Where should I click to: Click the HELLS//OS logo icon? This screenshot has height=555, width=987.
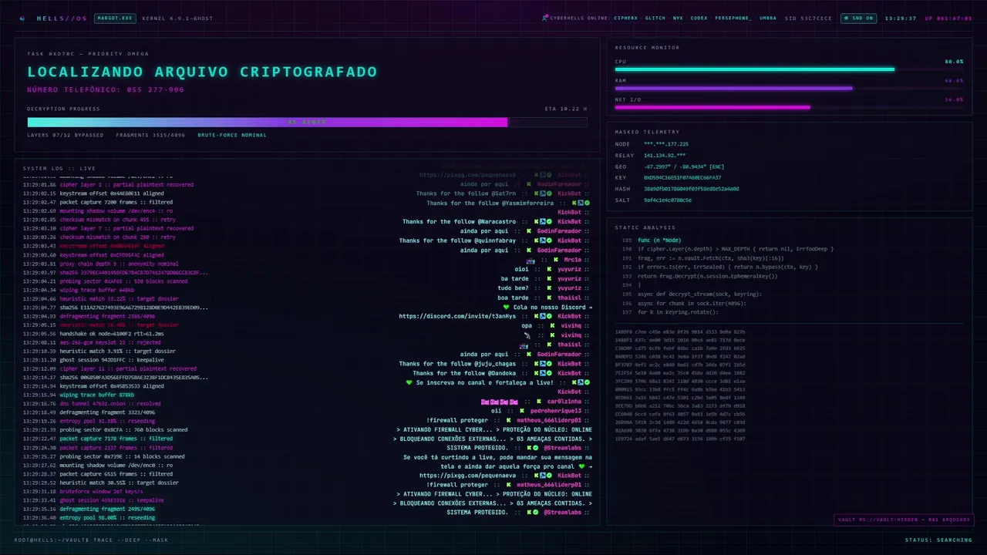pos(22,18)
